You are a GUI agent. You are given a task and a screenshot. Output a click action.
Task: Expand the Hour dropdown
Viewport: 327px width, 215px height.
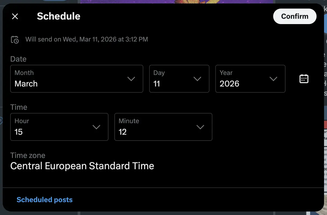(x=96, y=127)
